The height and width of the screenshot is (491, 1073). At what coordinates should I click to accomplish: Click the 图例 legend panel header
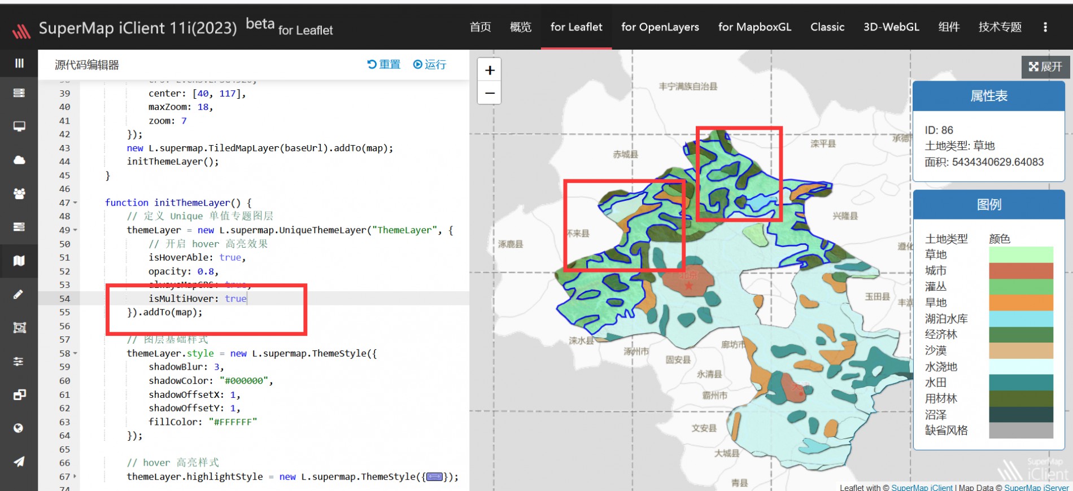click(x=989, y=204)
